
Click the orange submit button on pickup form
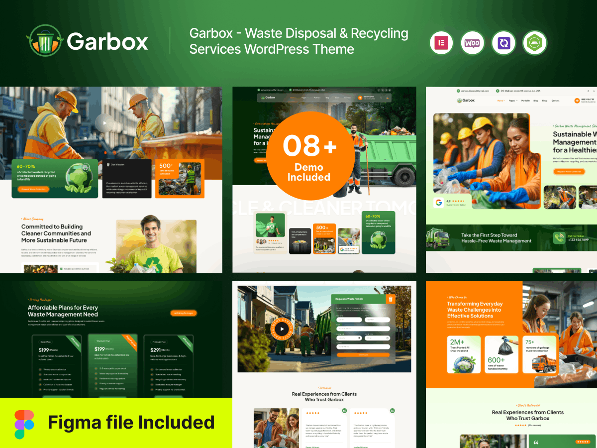pyautogui.click(x=363, y=355)
